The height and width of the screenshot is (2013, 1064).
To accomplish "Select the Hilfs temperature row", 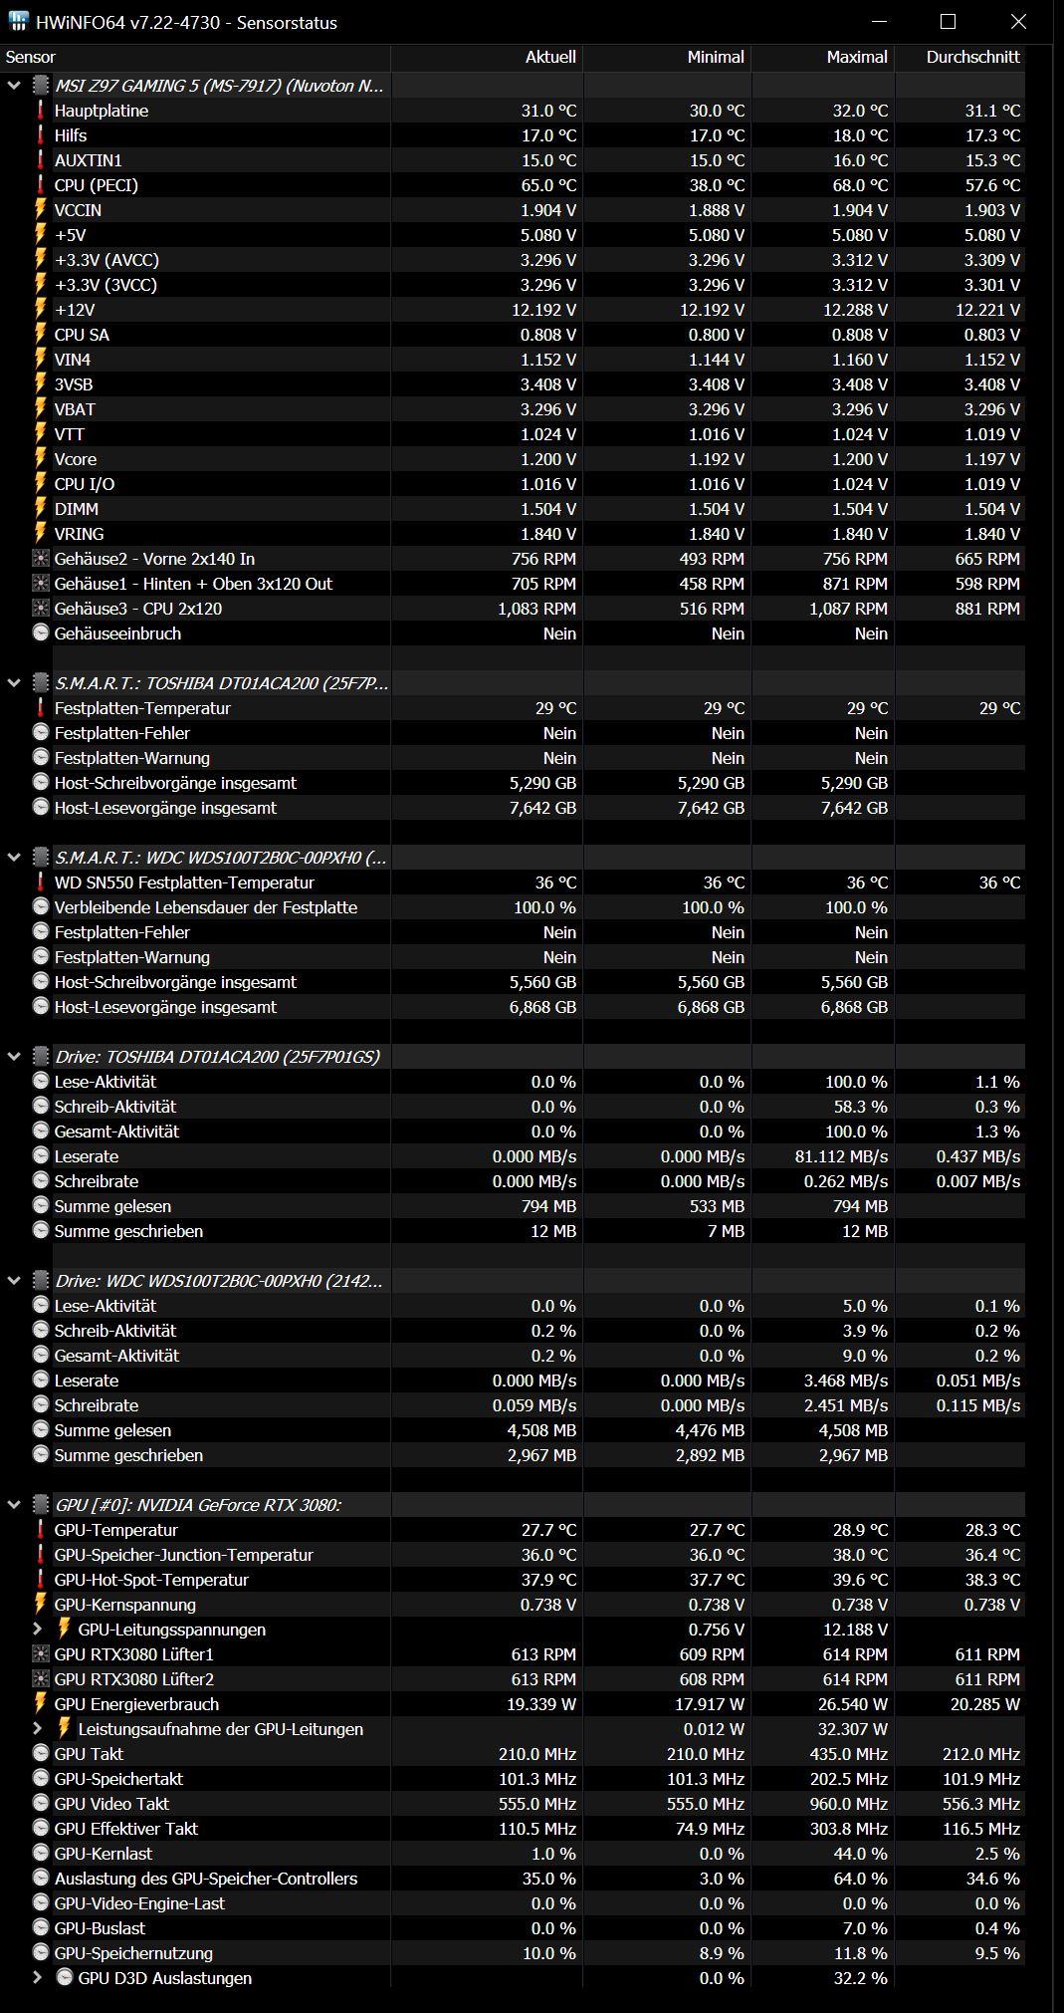I will (x=513, y=135).
